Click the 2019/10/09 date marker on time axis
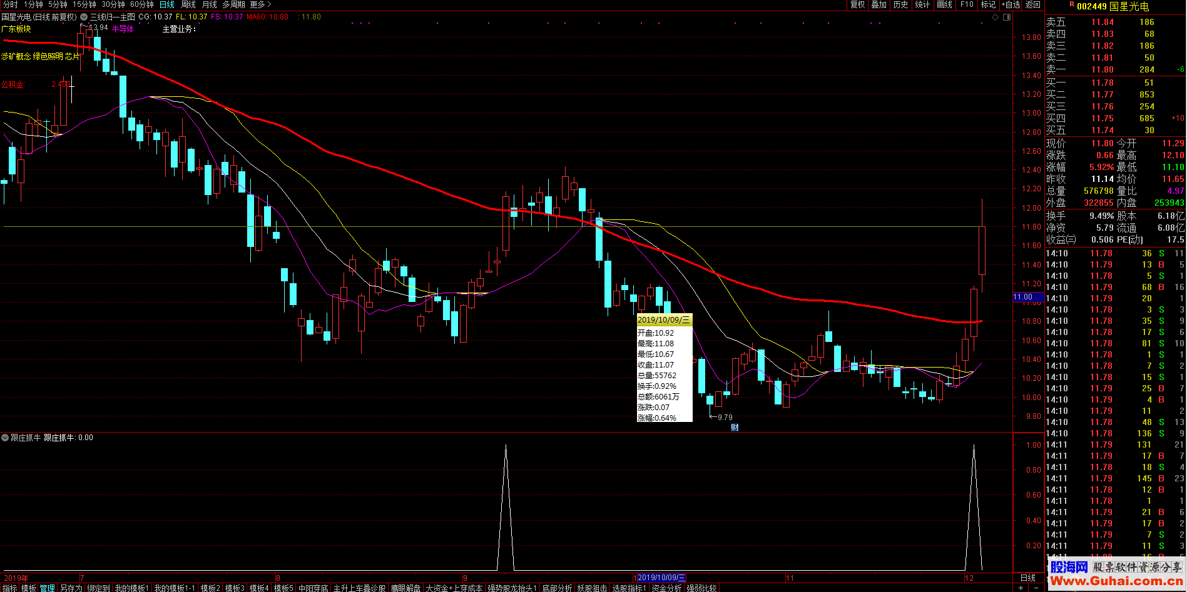This screenshot has width=1187, height=592. point(661,578)
